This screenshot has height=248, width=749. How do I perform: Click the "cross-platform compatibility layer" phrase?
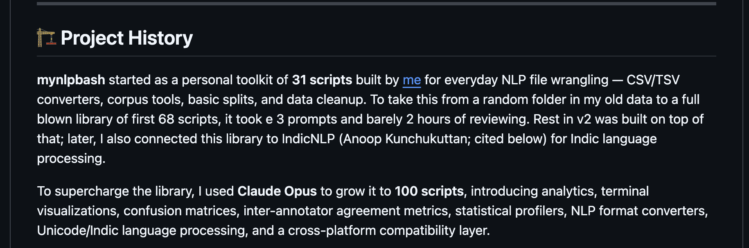pyautogui.click(x=388, y=230)
